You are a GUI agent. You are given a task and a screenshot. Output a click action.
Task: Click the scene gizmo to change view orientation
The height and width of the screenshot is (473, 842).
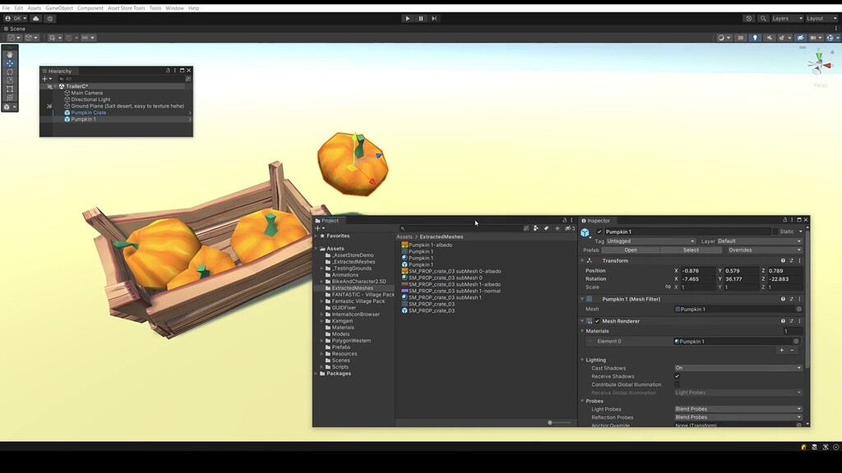818,63
